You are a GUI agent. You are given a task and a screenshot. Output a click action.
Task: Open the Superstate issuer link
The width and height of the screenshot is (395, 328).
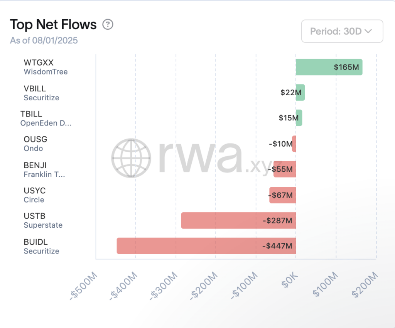tap(43, 225)
